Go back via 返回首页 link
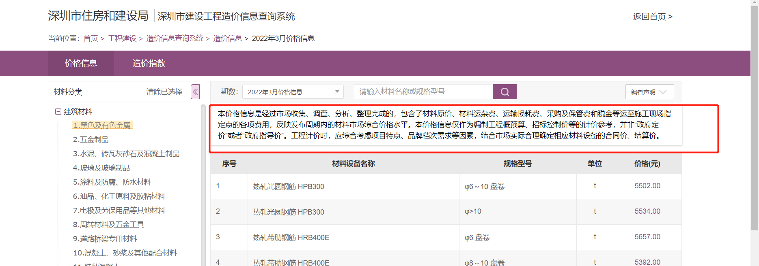This screenshot has width=759, height=266. tap(653, 17)
